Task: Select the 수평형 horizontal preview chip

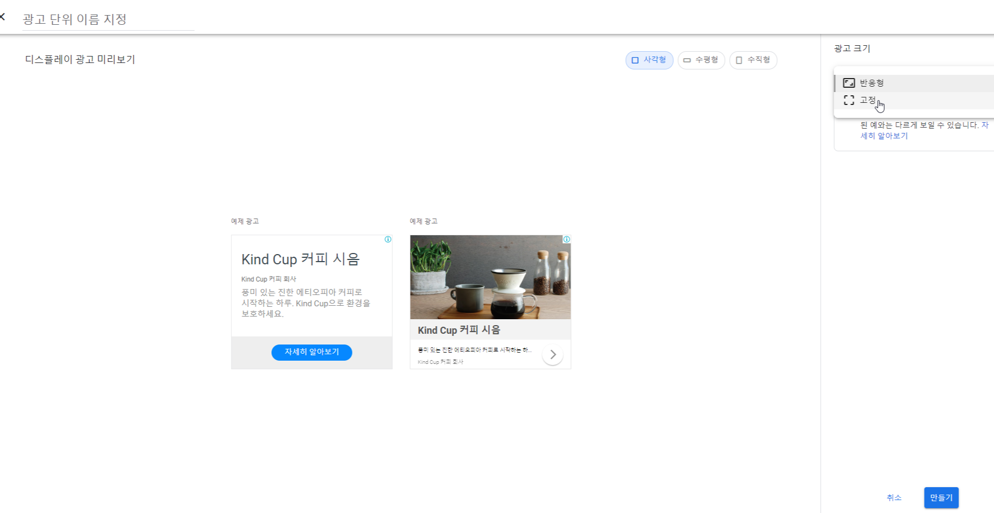Action: (701, 60)
